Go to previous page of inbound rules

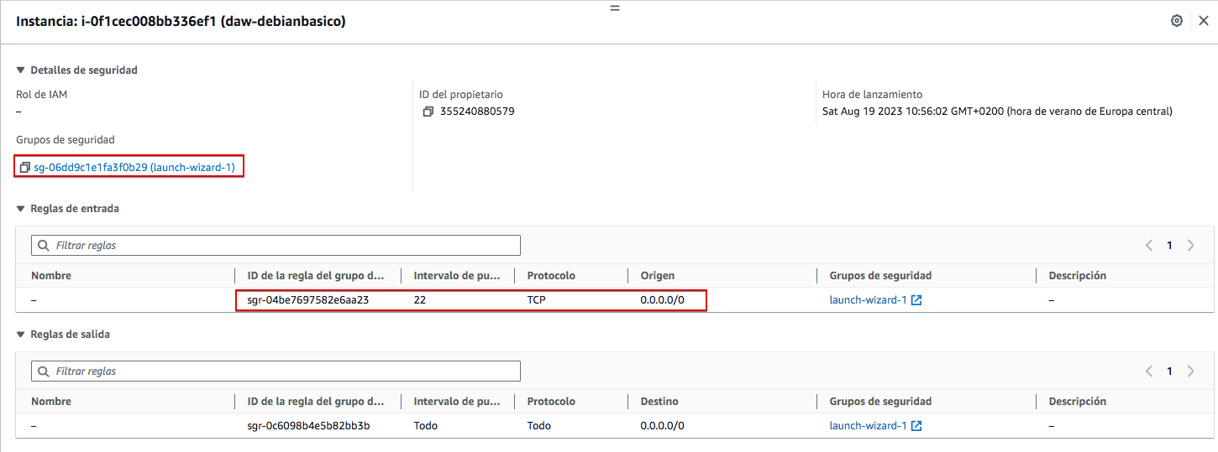click(1149, 246)
